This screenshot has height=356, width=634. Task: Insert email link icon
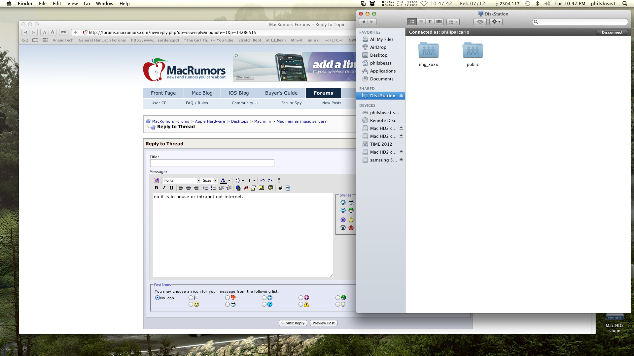254,188
